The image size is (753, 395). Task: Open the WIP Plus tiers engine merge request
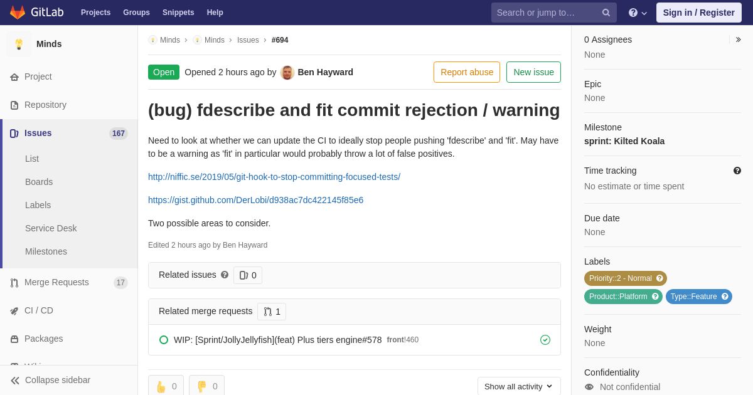pyautogui.click(x=277, y=340)
